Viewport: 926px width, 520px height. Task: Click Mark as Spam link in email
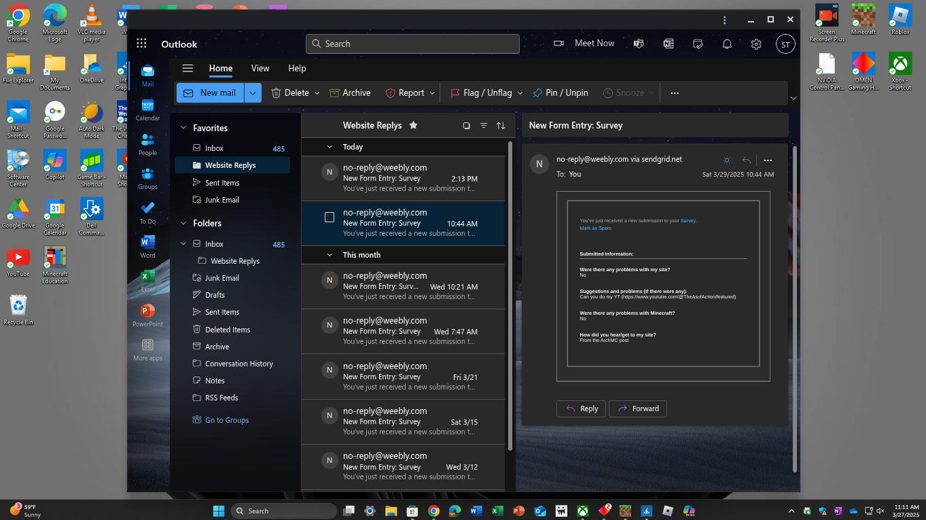click(x=595, y=228)
